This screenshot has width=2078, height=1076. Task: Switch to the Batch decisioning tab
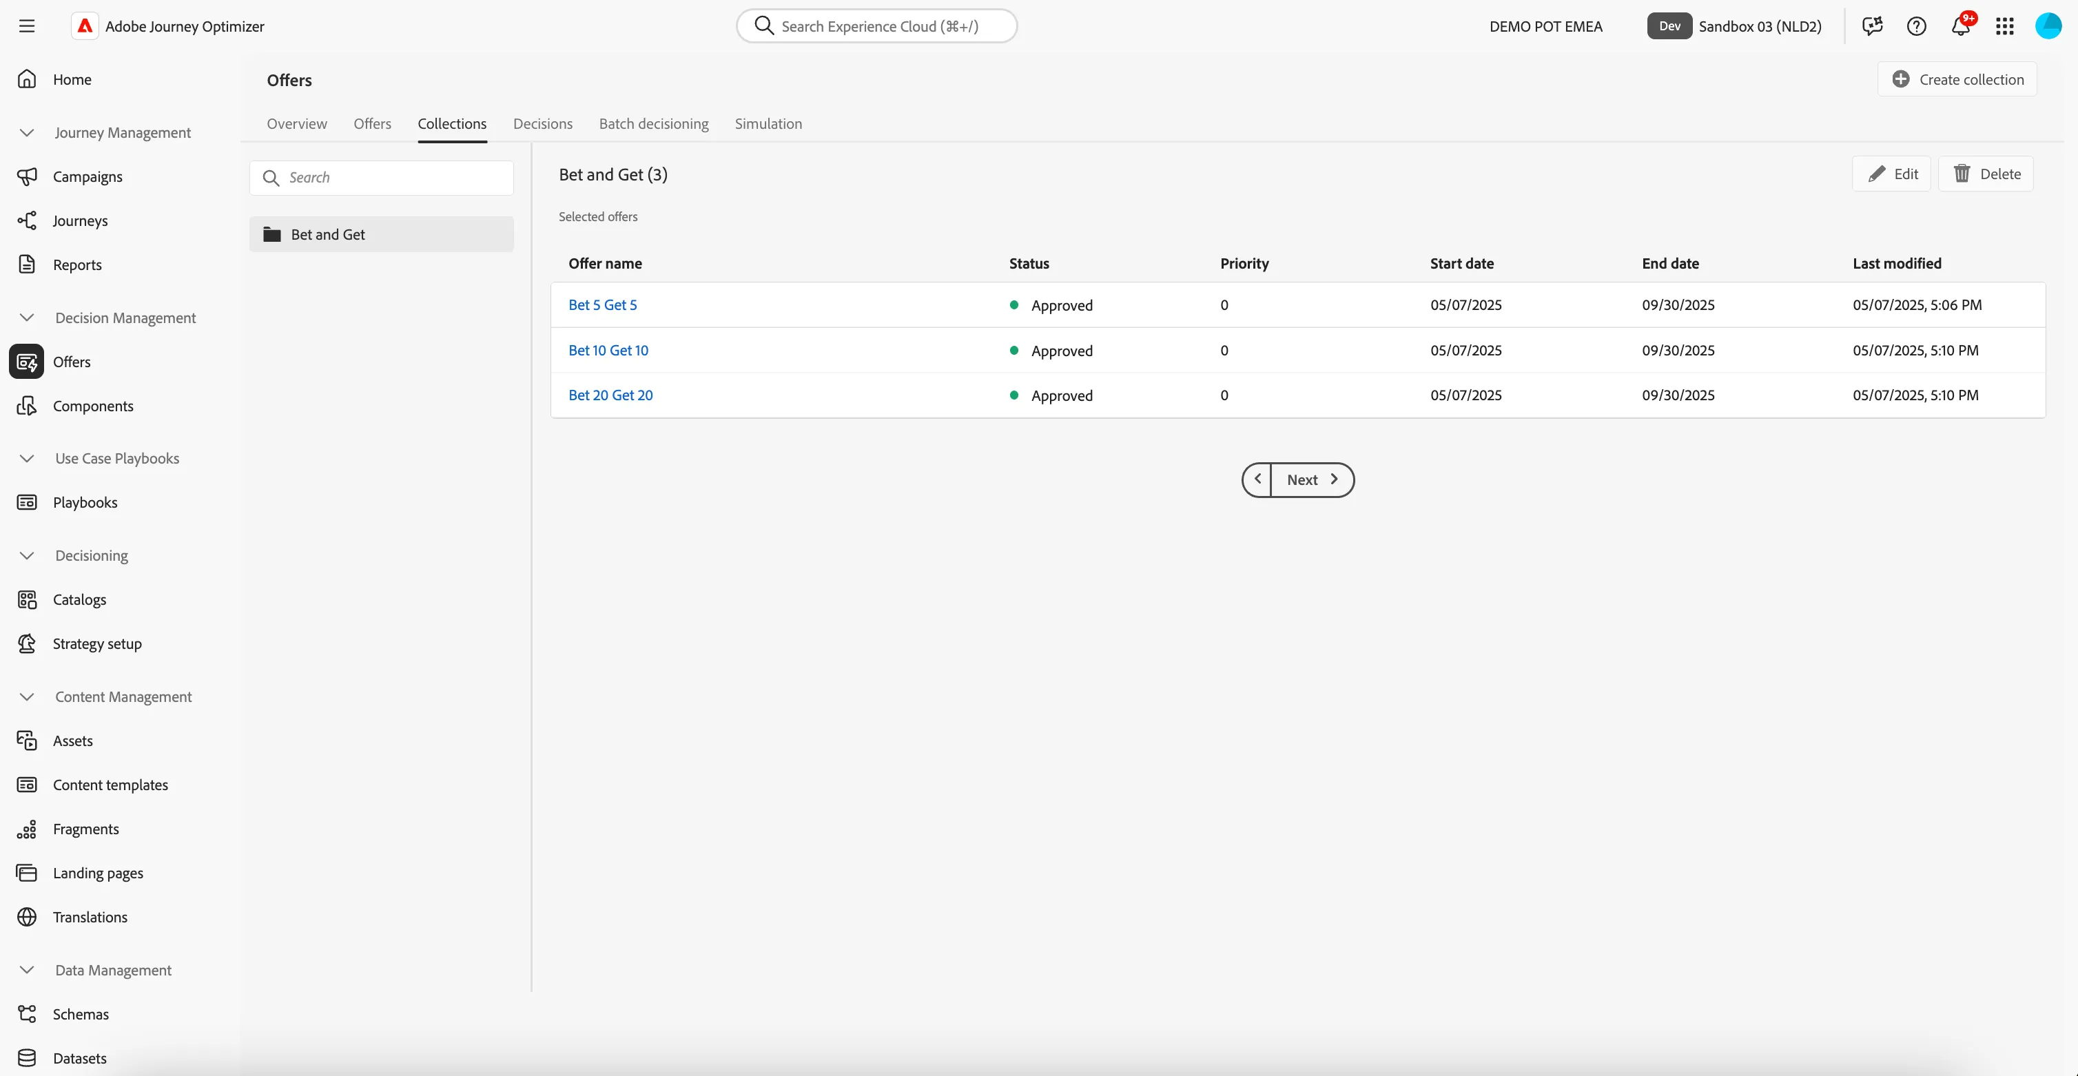(x=653, y=123)
